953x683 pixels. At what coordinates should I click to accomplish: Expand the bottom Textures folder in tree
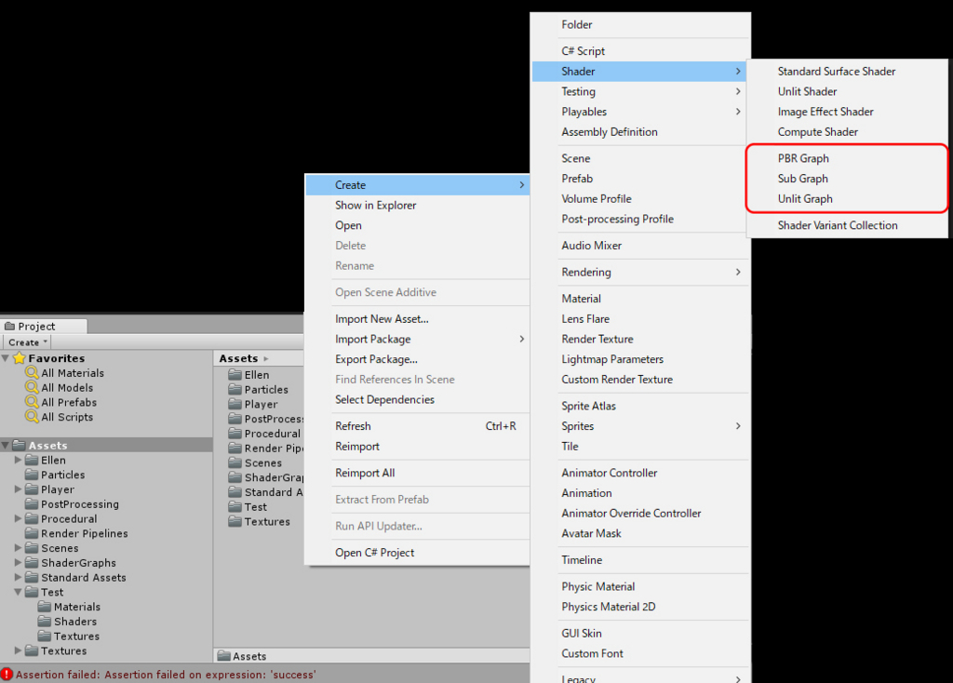tap(19, 650)
